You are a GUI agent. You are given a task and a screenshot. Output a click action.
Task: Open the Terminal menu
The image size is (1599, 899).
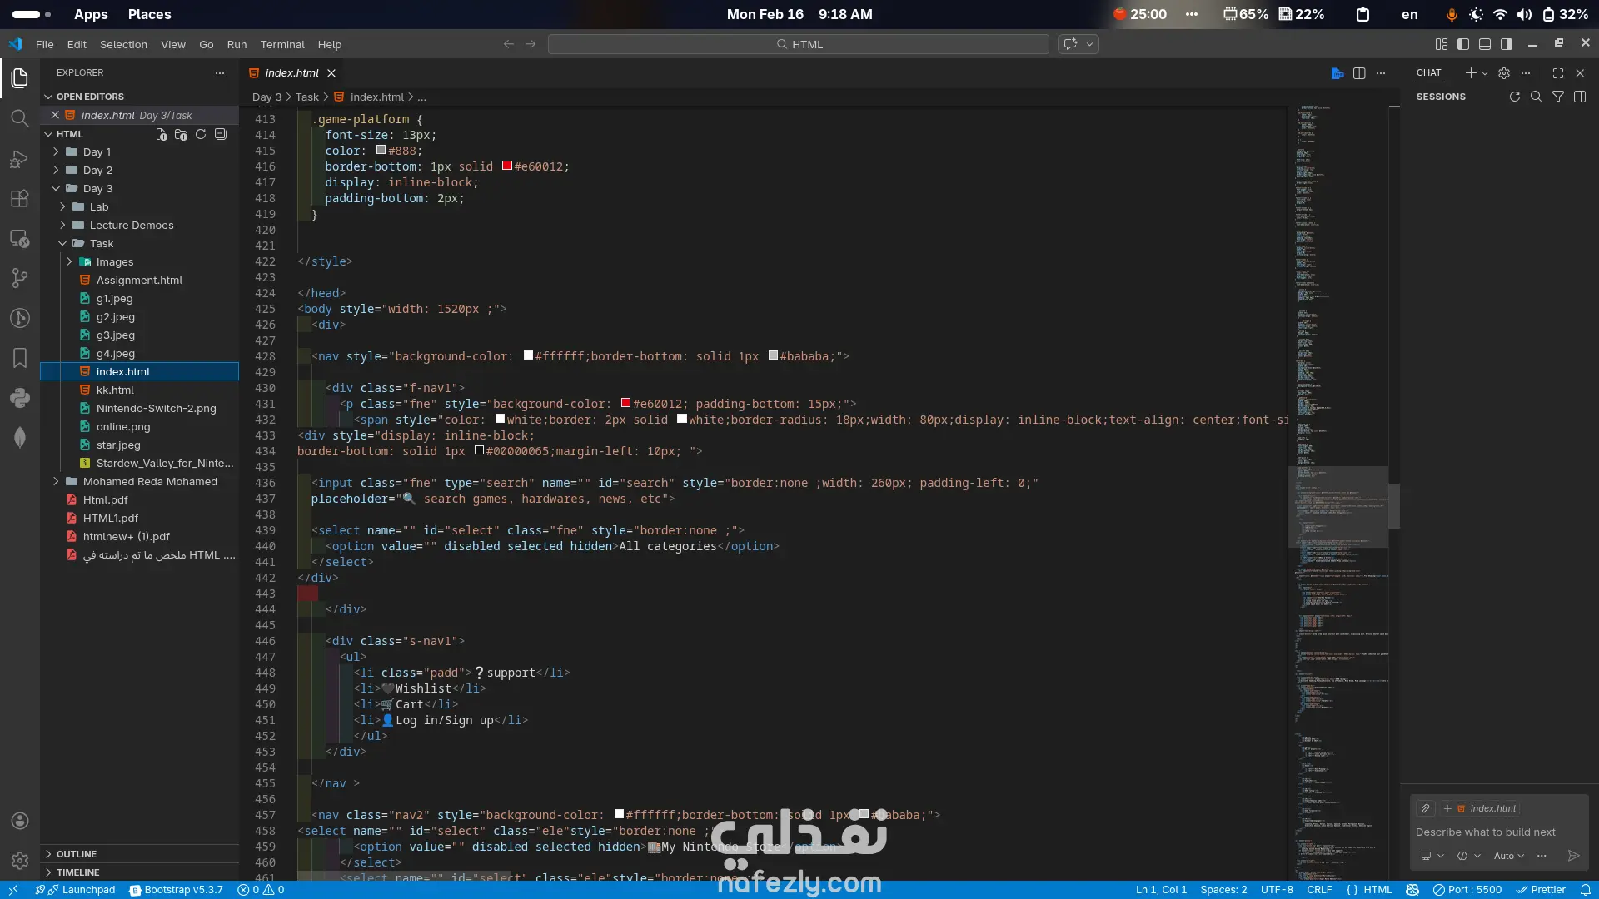281,44
